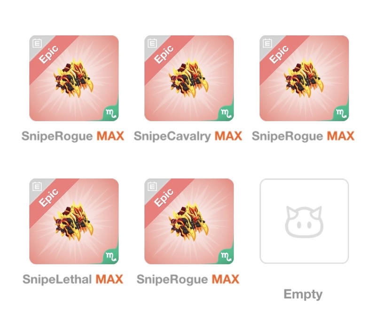Screen dimensions: 376x313
Task: Open the SnipeLethal creature image
Action: [74, 222]
